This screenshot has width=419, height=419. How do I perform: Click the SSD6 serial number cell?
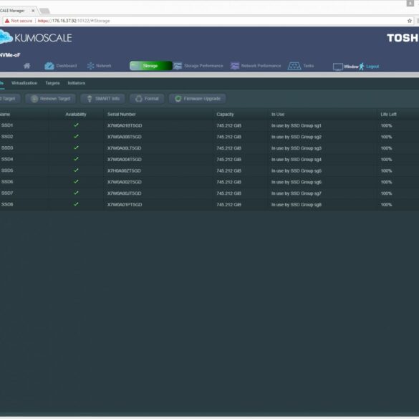click(125, 182)
